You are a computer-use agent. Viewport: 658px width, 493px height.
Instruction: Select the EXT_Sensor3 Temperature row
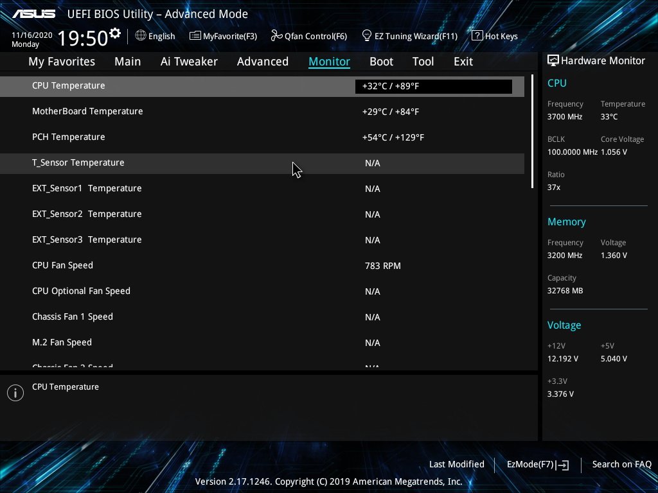(262, 240)
